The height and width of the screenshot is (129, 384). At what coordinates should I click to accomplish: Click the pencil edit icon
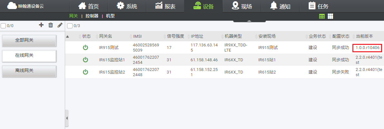[x=60, y=25]
